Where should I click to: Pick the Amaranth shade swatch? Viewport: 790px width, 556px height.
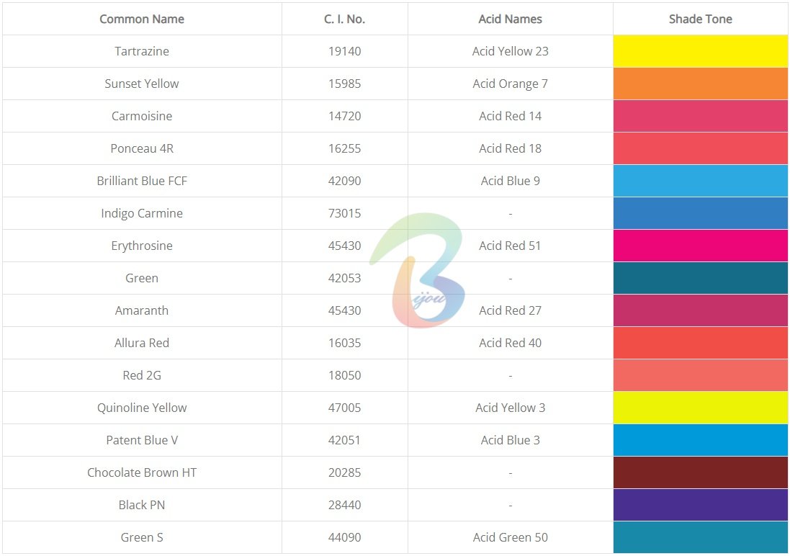click(x=700, y=310)
